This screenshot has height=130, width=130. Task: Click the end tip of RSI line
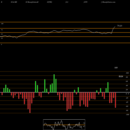[x=115, y=27]
